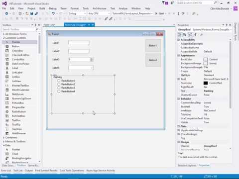Pick the DateTimePicker toolbox control

pos(20,64)
